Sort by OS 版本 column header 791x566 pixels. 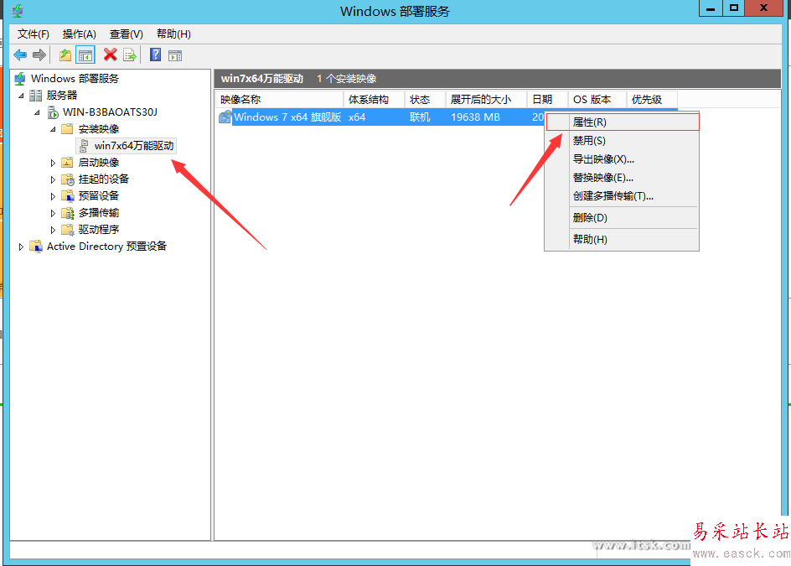pyautogui.click(x=597, y=100)
